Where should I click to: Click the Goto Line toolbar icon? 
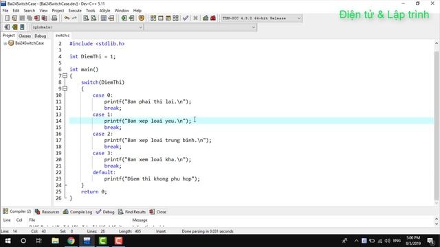[111, 19]
